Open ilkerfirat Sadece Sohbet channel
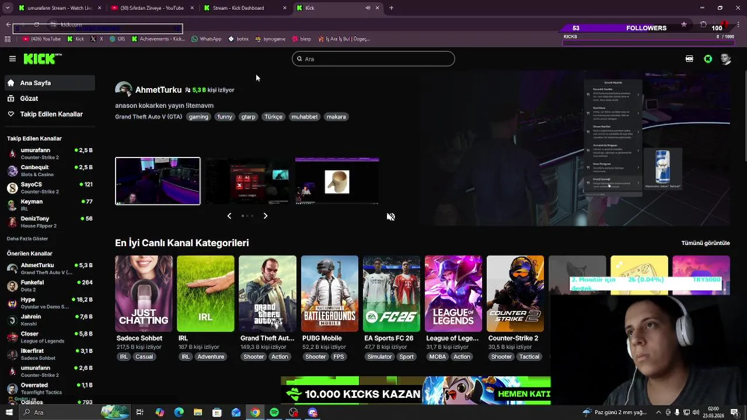Screen dimensions: 747x420 (50, 354)
